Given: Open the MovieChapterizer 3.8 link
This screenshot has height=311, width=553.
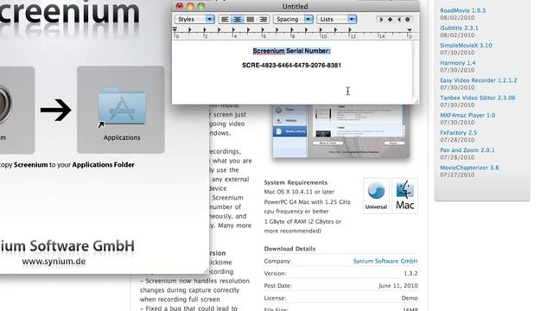Looking at the screenshot, I should click(x=469, y=168).
